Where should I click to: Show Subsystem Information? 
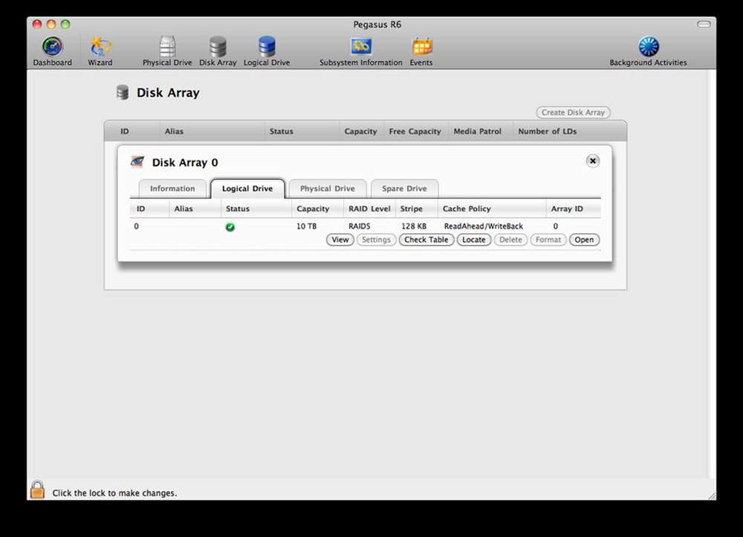[360, 51]
